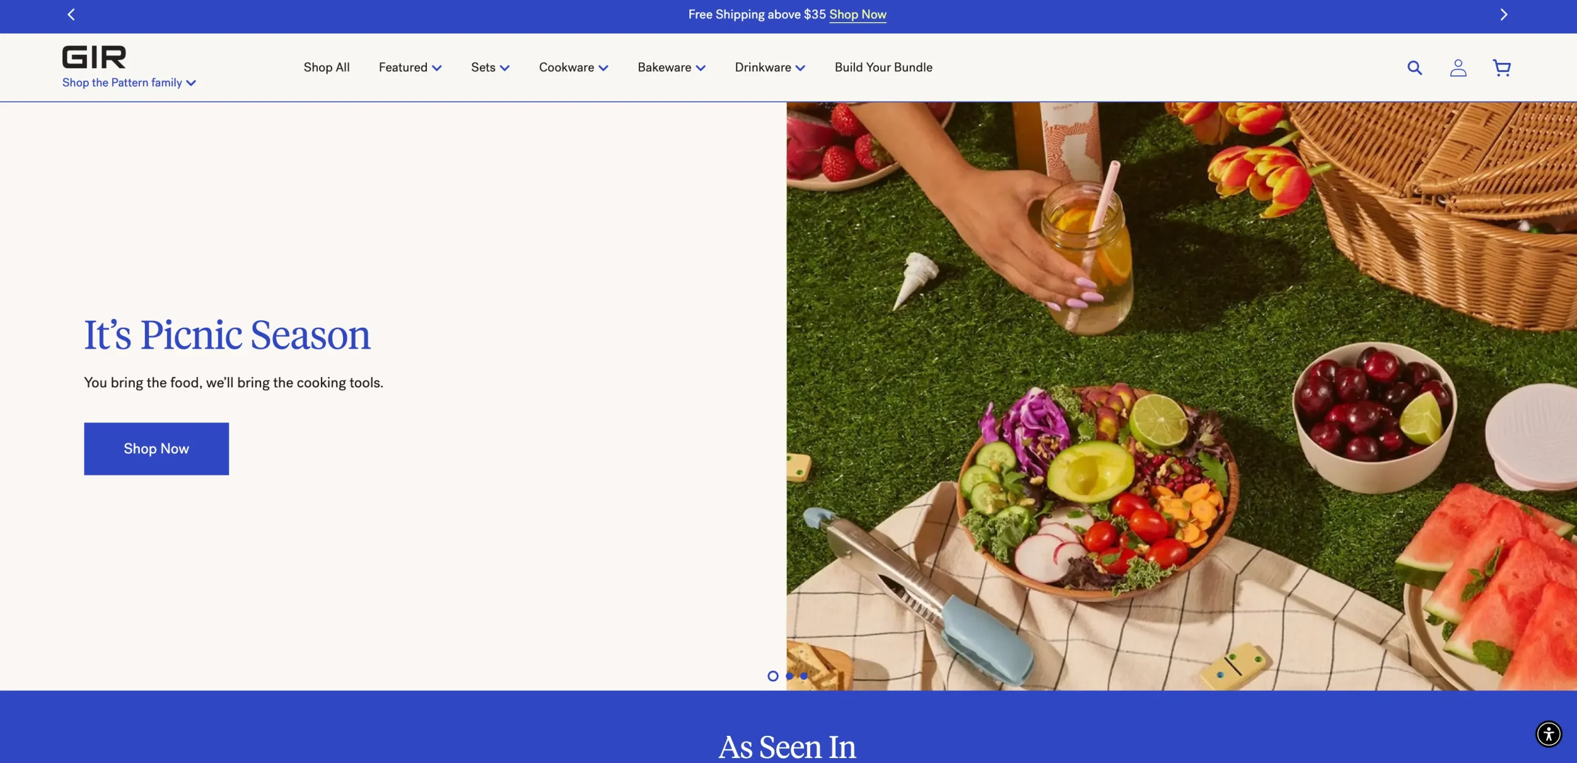Viewport: 1577px width, 763px height.
Task: Open the account profile icon
Action: click(x=1457, y=68)
